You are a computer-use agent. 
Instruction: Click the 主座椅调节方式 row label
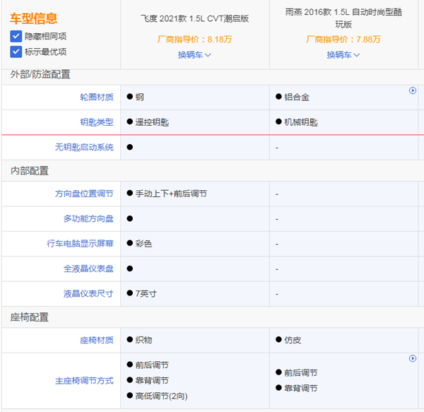click(84, 380)
